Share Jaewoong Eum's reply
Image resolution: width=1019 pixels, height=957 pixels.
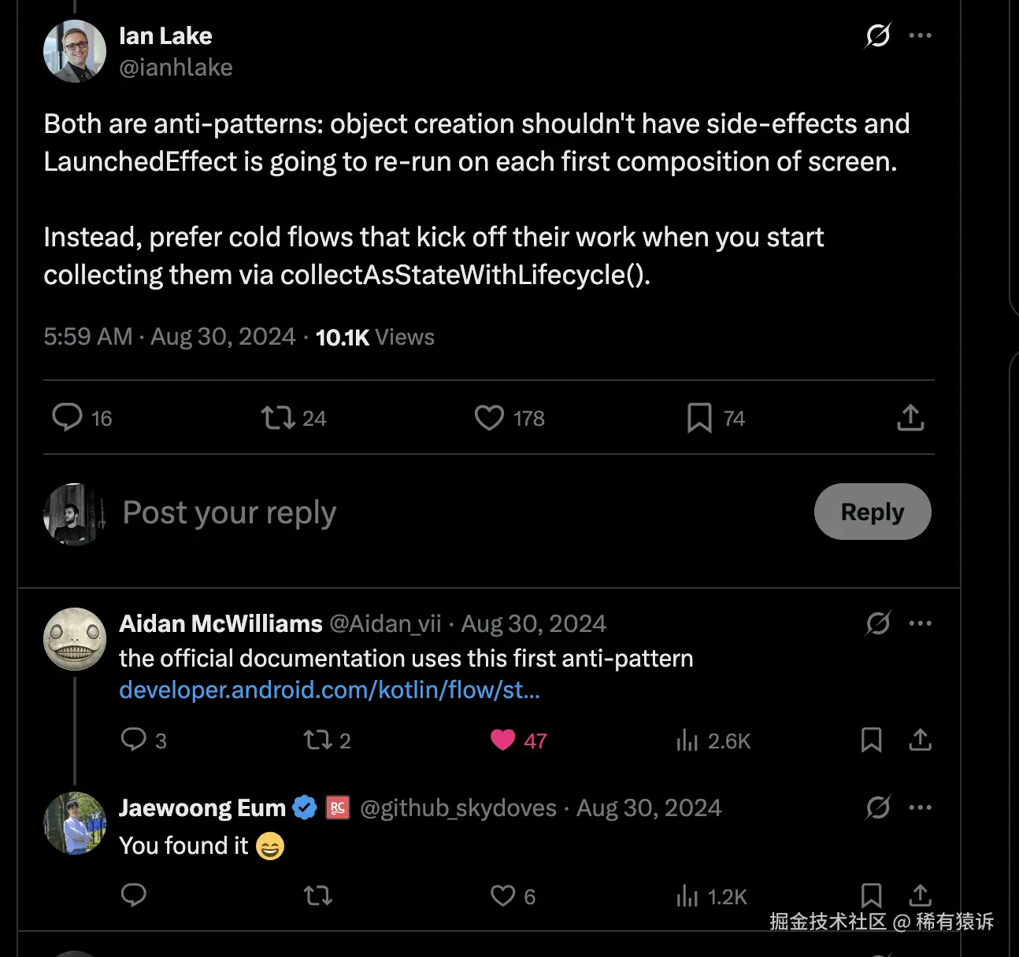coord(920,896)
